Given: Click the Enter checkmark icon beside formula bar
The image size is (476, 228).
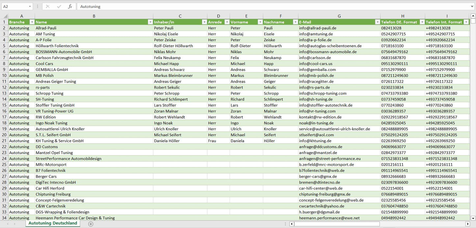Looking at the screenshot, I should coord(59,7).
